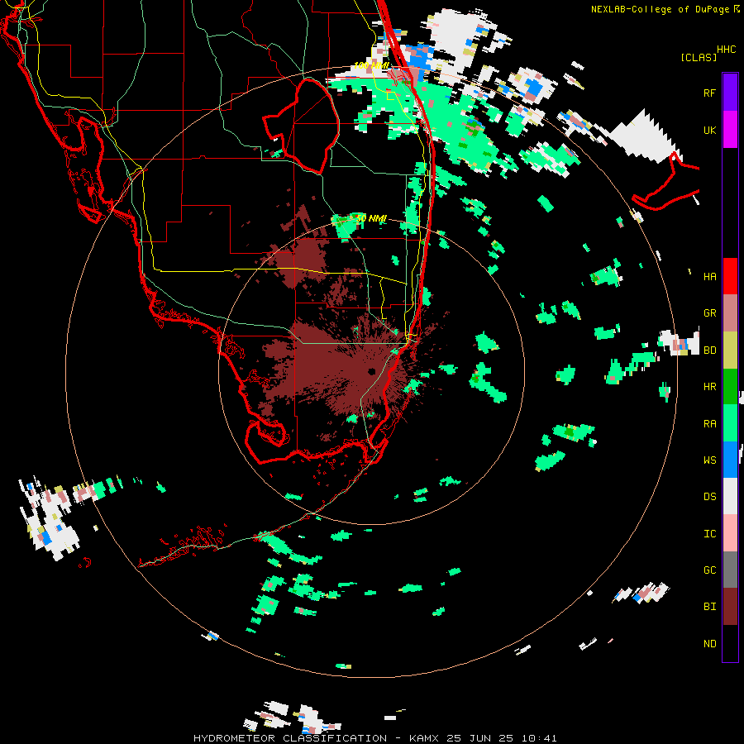744x744 pixels.
Task: Click the 50 NMI range ring label
Action: [x=371, y=218]
